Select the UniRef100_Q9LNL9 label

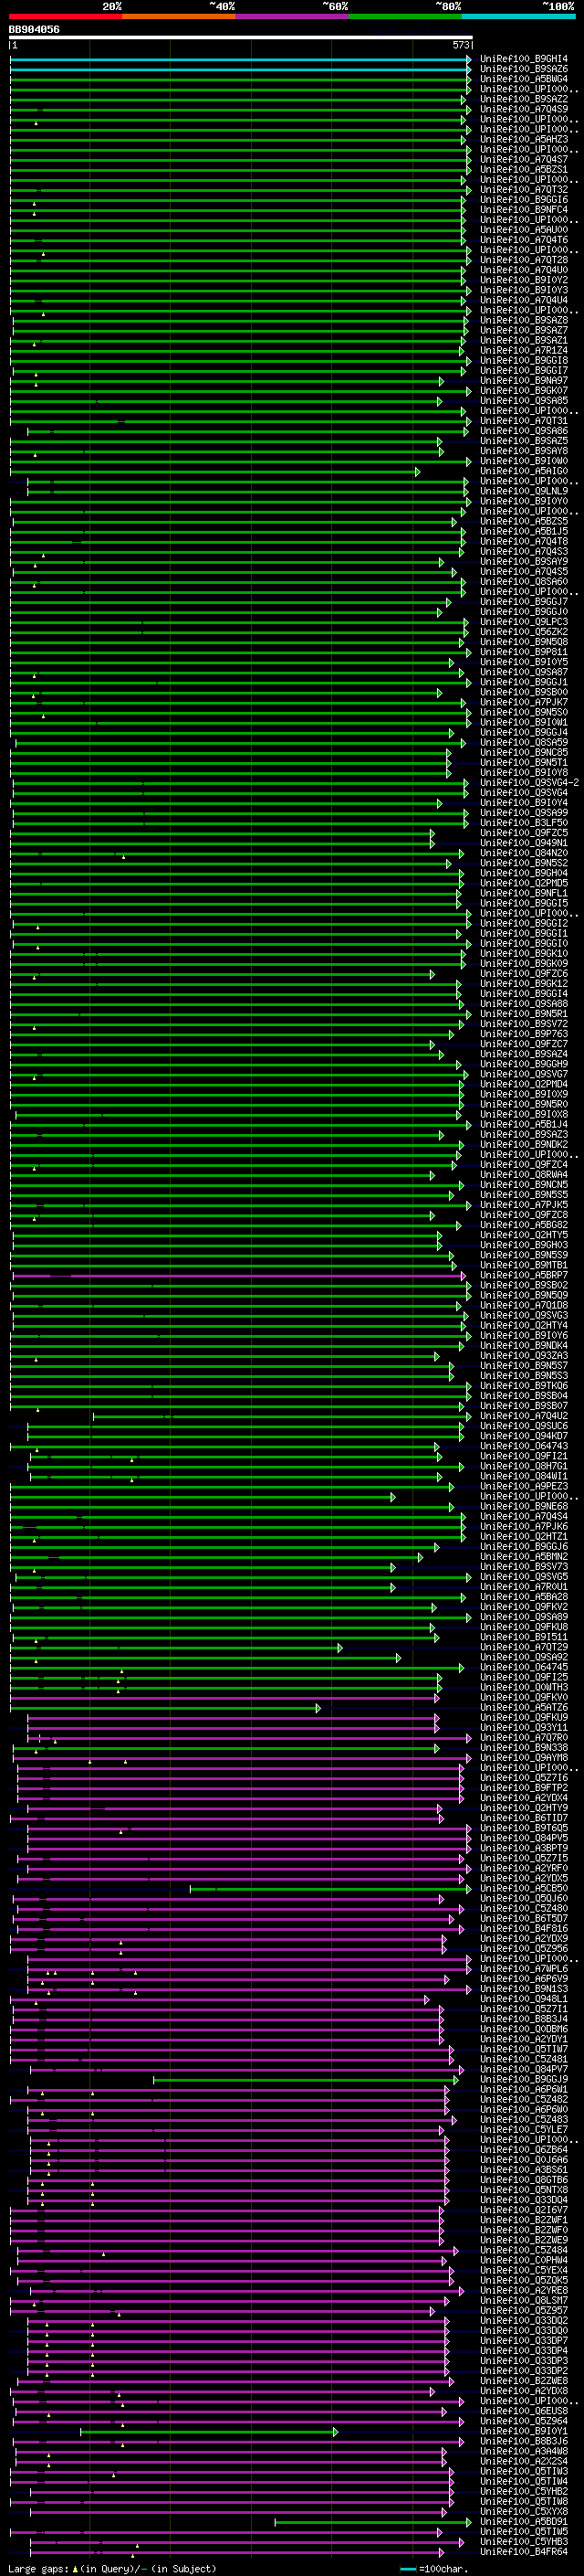524,491
